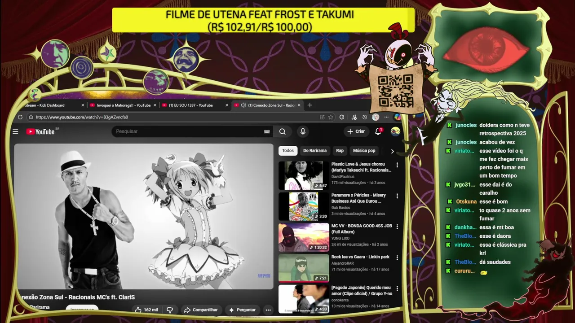This screenshot has height=323, width=575.
Task: Open Rock lee vs Gaara - Linkin park title
Action: coord(360,257)
